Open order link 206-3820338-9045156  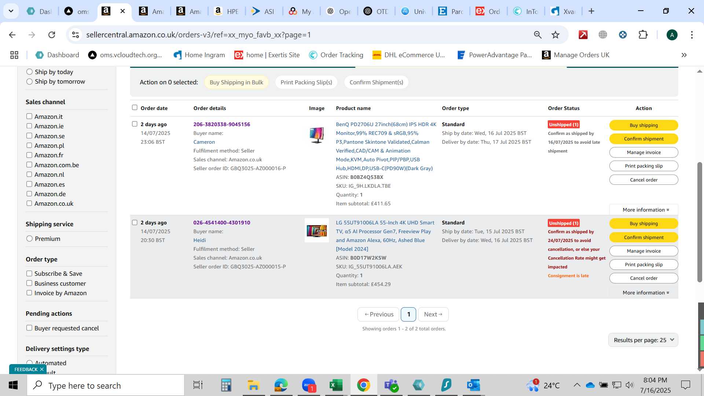click(x=222, y=124)
